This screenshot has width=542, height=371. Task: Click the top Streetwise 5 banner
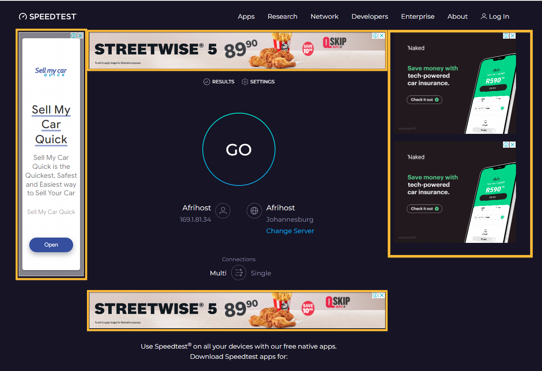pos(237,50)
